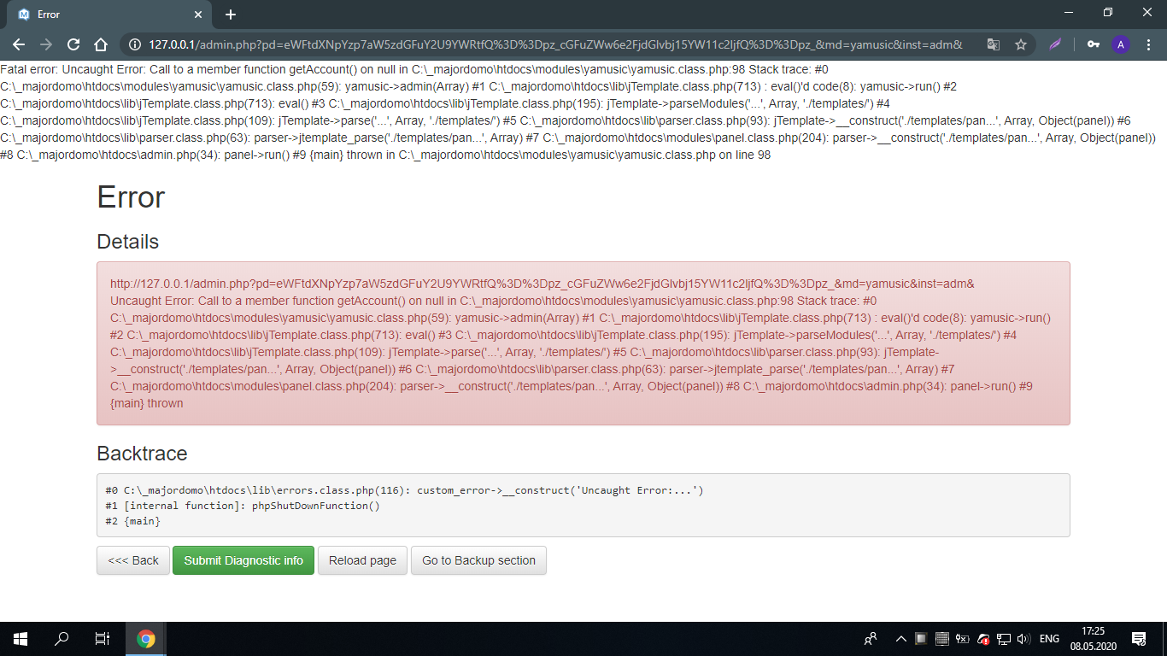Click the errors.class.php(116) backtrace line
Image resolution: width=1167 pixels, height=656 pixels.
(404, 490)
